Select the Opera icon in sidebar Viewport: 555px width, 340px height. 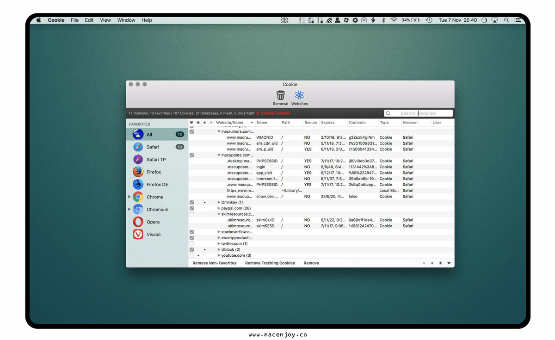click(138, 222)
